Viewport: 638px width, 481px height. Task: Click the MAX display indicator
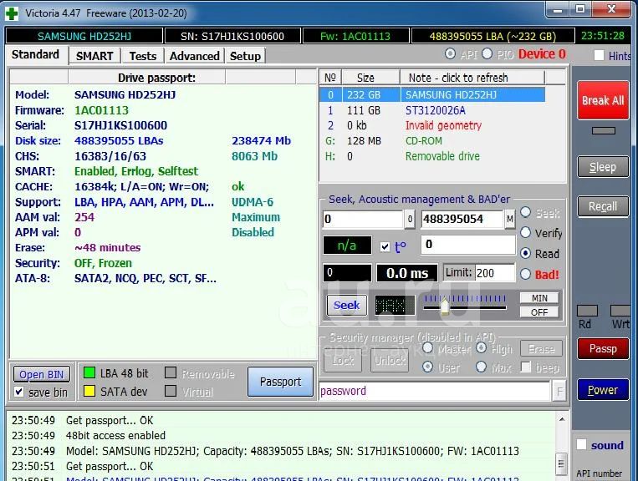coord(395,305)
